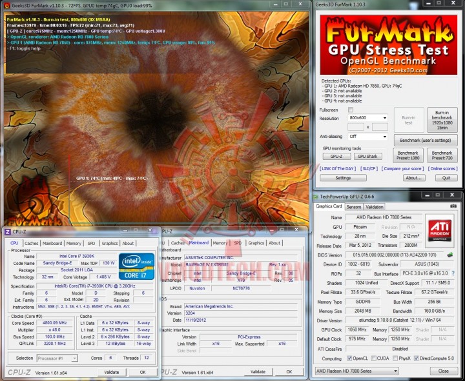Open the LINK Of The DAY link
The height and width of the screenshot is (381, 465).
(338, 168)
